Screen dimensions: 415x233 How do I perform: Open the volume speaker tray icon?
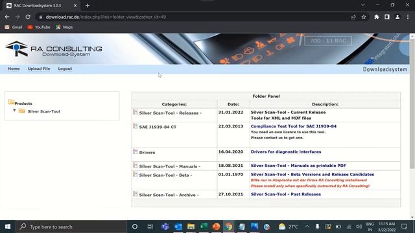point(359,227)
